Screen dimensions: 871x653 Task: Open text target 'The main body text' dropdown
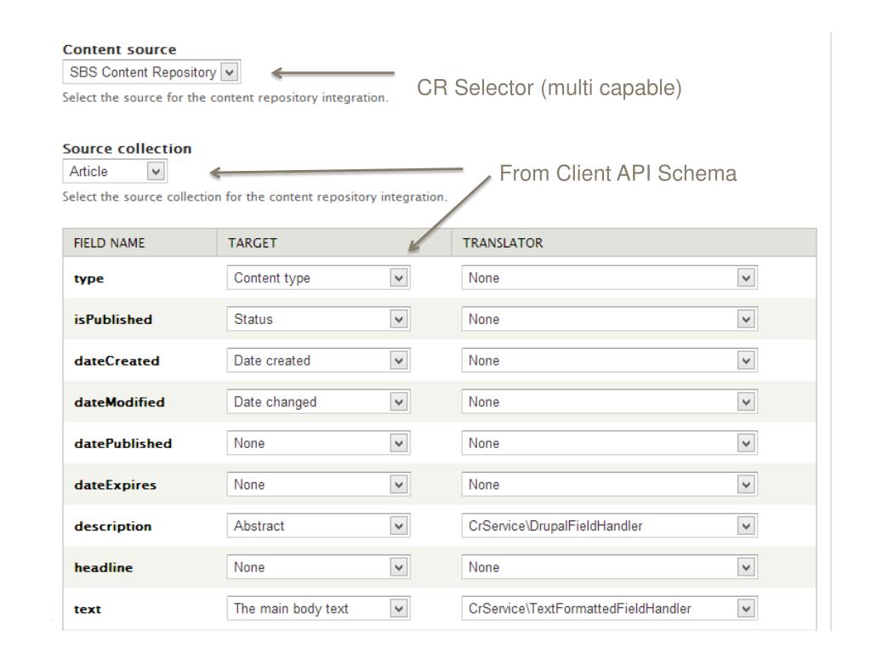[x=318, y=609]
